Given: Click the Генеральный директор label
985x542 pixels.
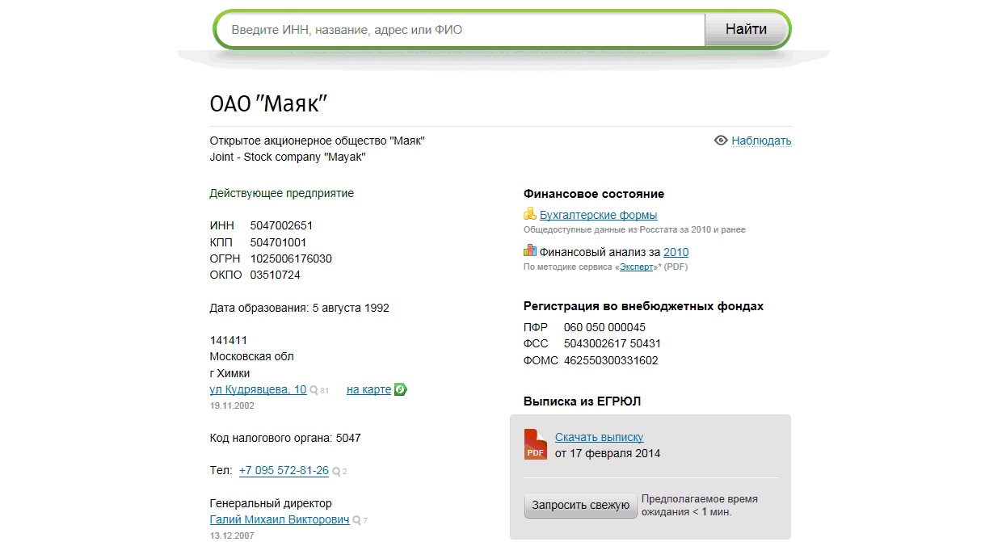Looking at the screenshot, I should tap(271, 503).
